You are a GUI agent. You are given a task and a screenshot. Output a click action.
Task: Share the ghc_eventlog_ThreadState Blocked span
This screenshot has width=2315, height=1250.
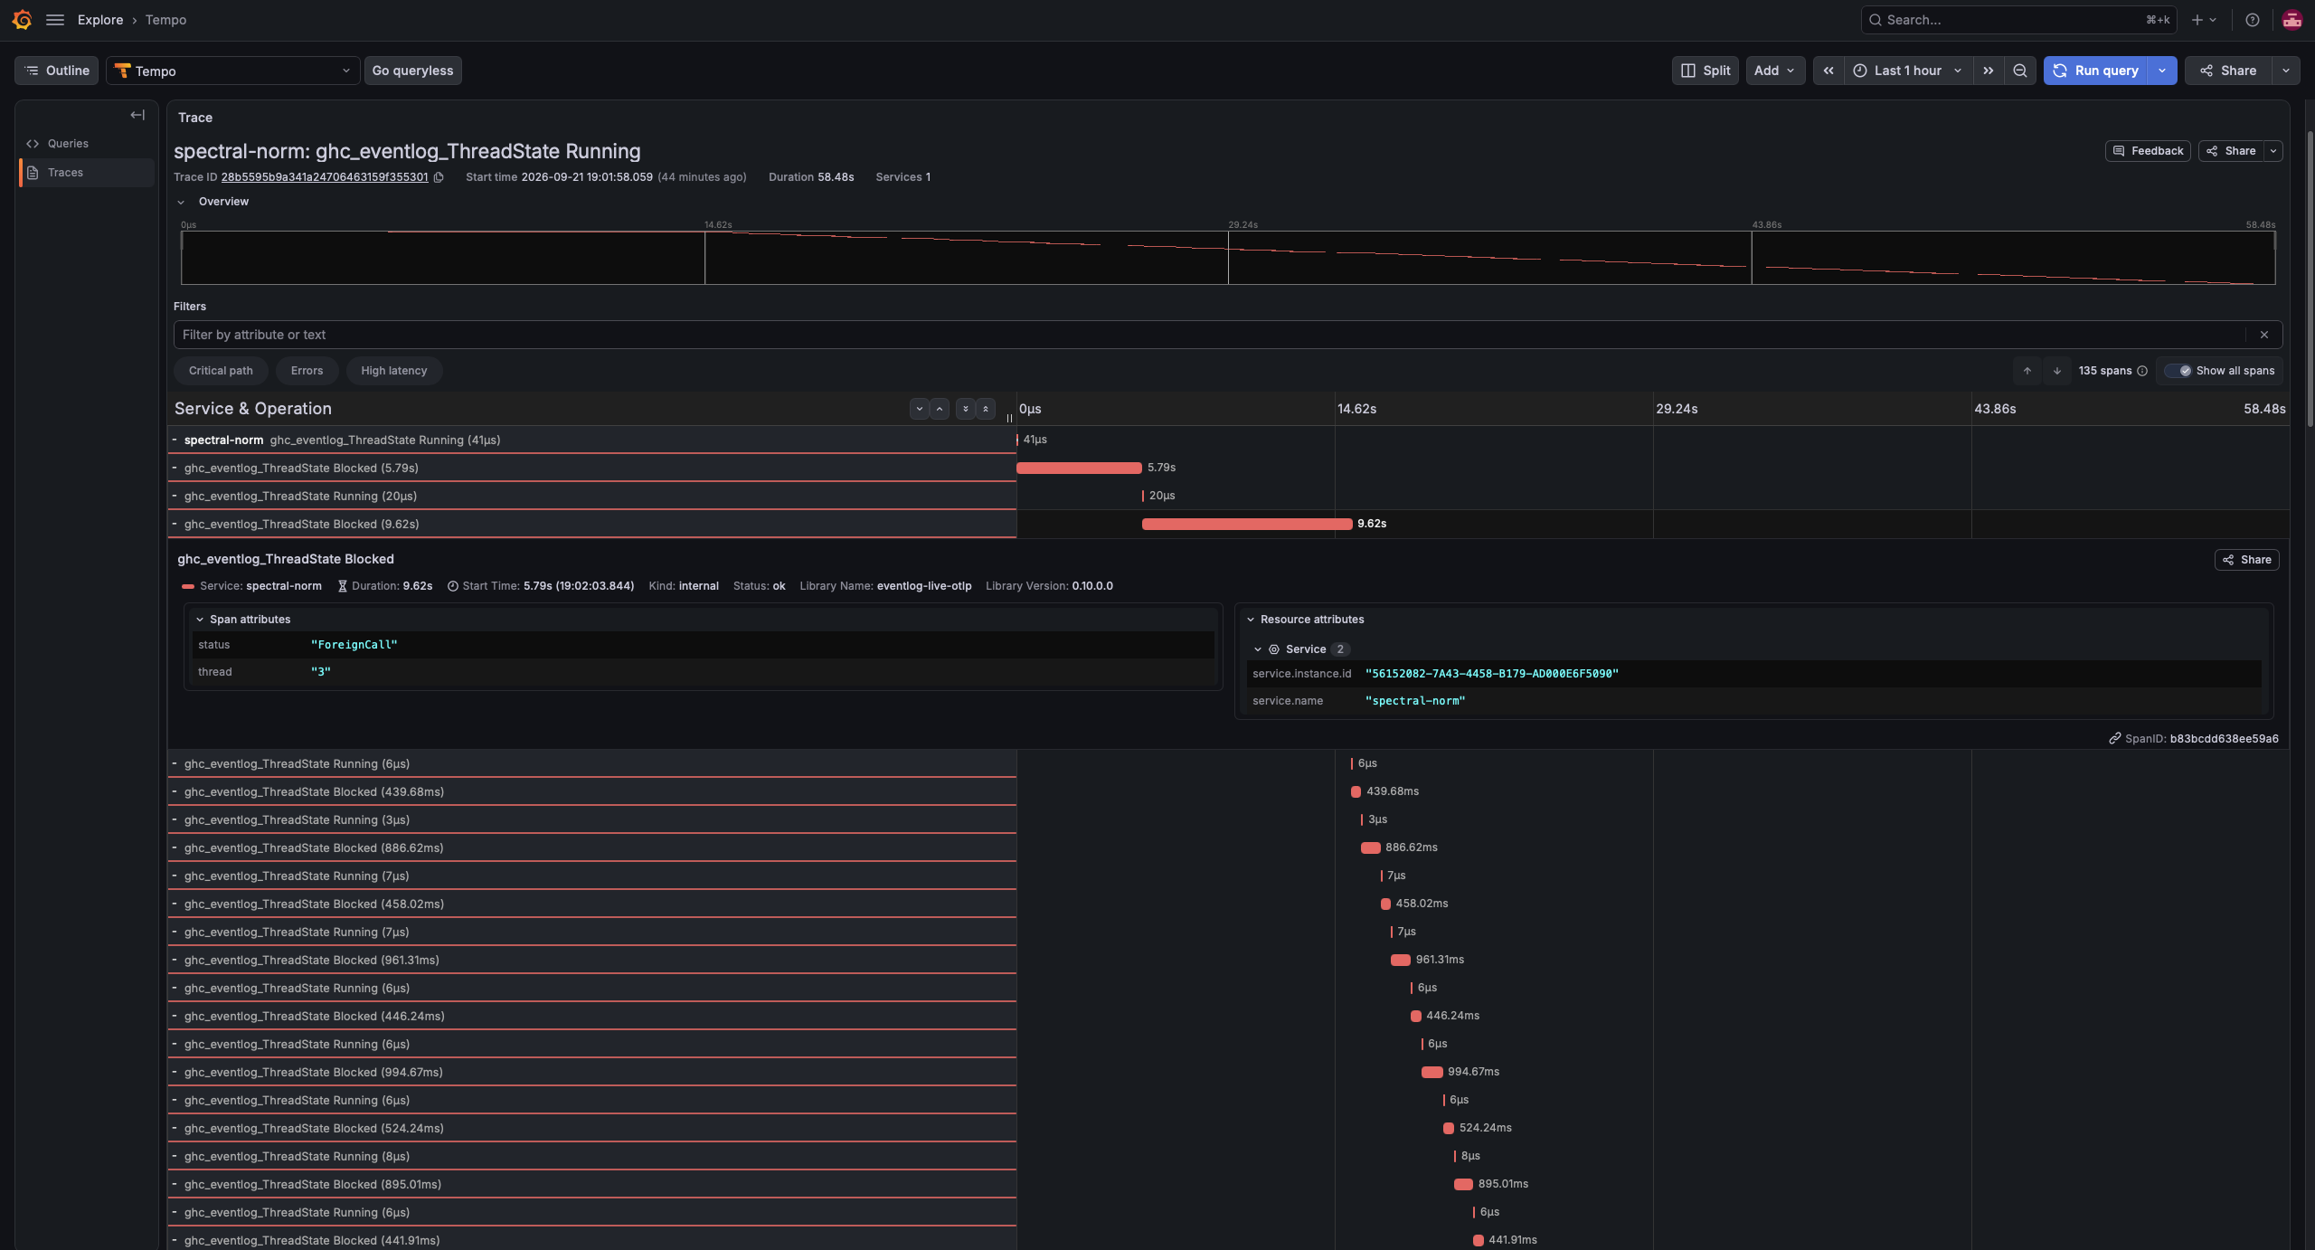(2246, 560)
